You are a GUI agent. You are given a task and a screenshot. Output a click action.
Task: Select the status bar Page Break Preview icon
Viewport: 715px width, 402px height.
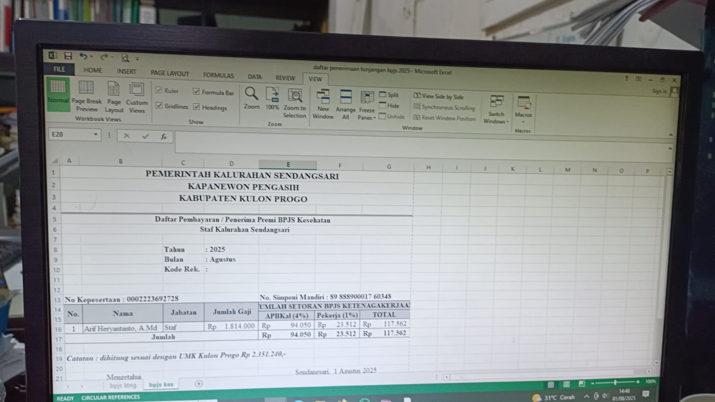582,384
